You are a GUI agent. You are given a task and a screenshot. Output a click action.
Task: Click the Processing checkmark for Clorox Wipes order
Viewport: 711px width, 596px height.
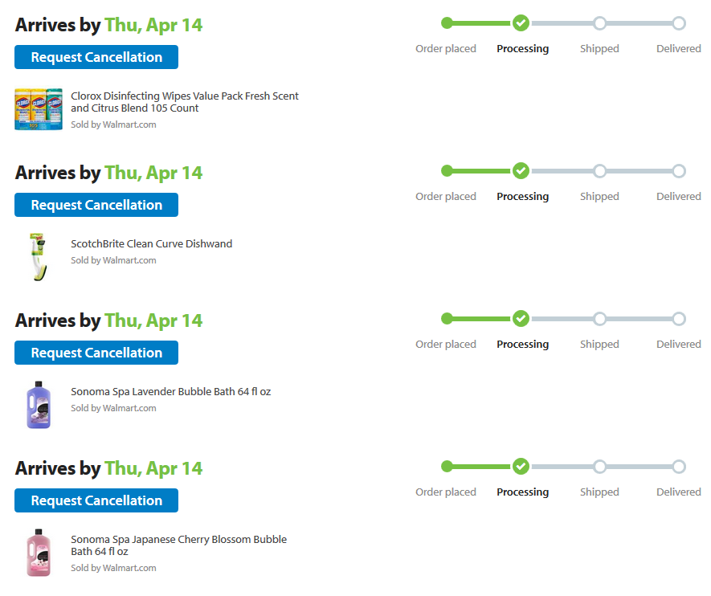click(x=521, y=22)
